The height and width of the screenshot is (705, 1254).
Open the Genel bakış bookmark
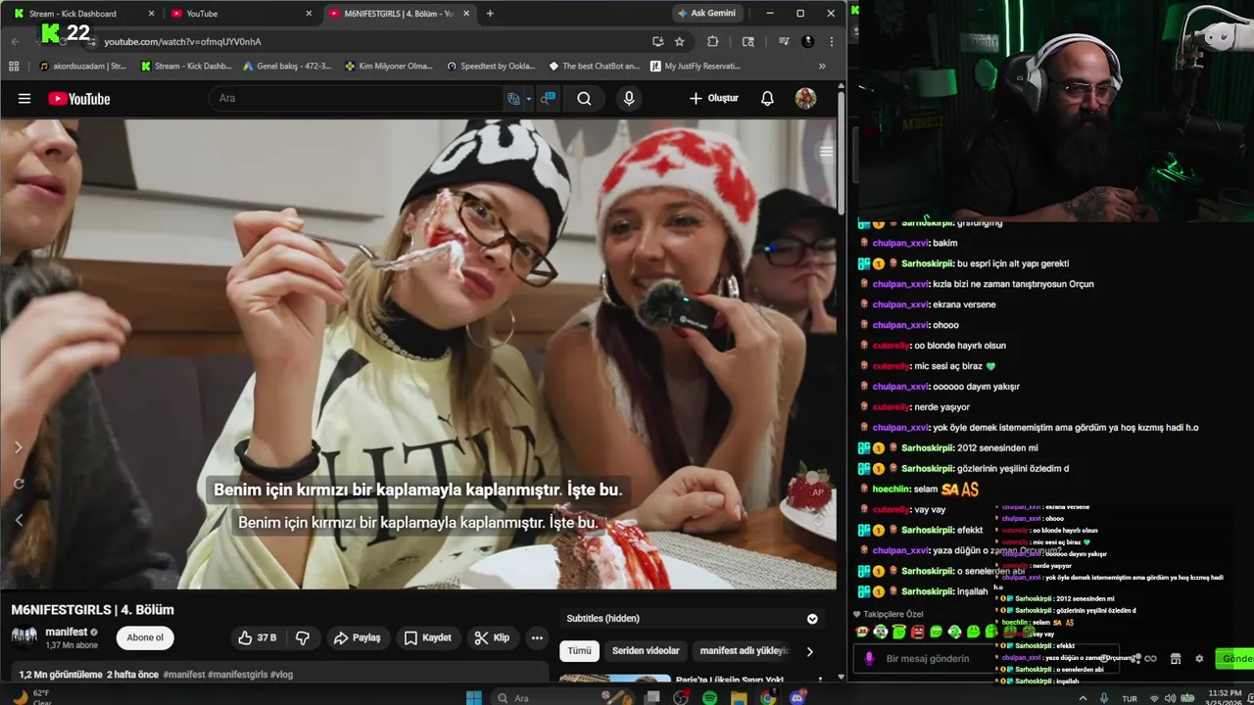[x=286, y=66]
